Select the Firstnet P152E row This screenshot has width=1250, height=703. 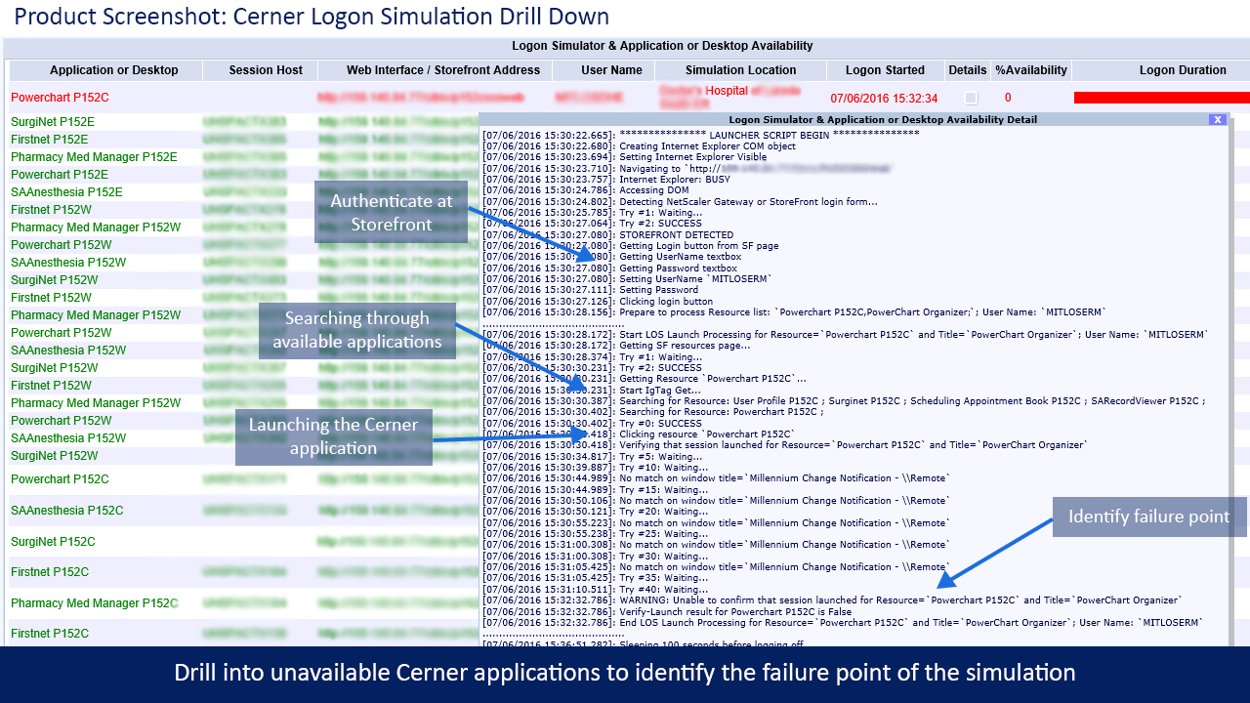(50, 140)
